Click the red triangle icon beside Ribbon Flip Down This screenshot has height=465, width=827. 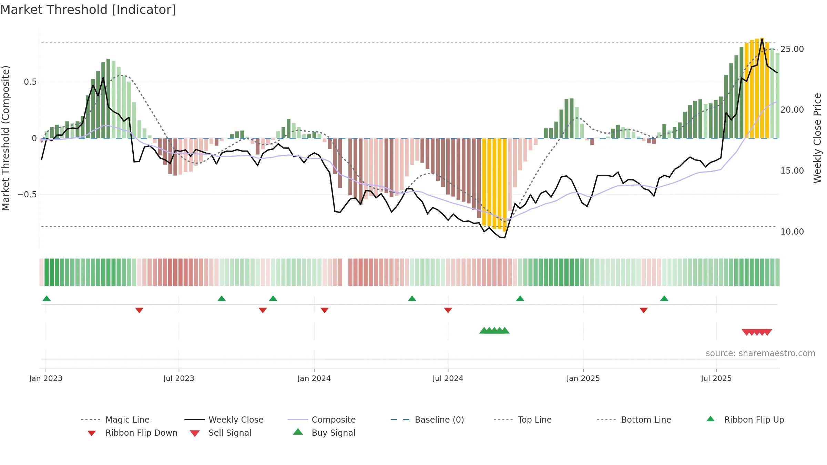[x=92, y=433]
